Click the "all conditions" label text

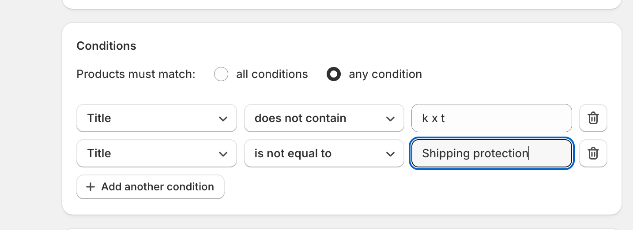(272, 74)
